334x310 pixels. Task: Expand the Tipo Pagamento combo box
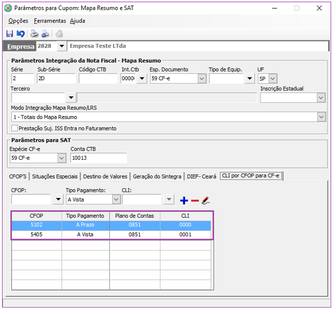pos(116,199)
